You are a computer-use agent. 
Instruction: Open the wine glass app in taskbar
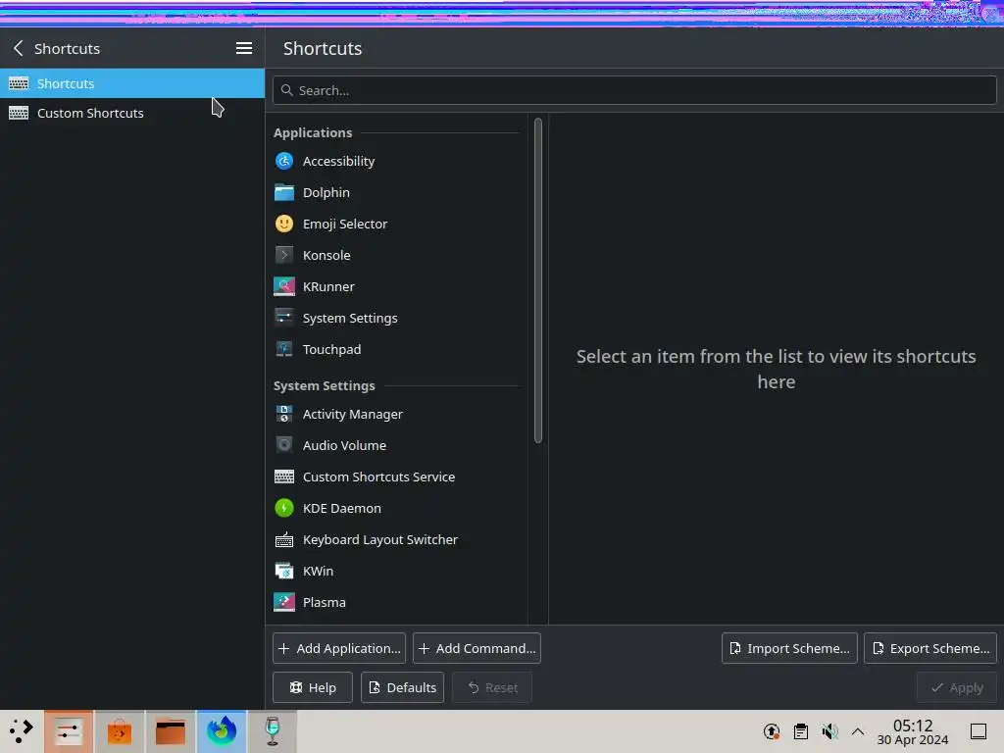click(x=273, y=730)
